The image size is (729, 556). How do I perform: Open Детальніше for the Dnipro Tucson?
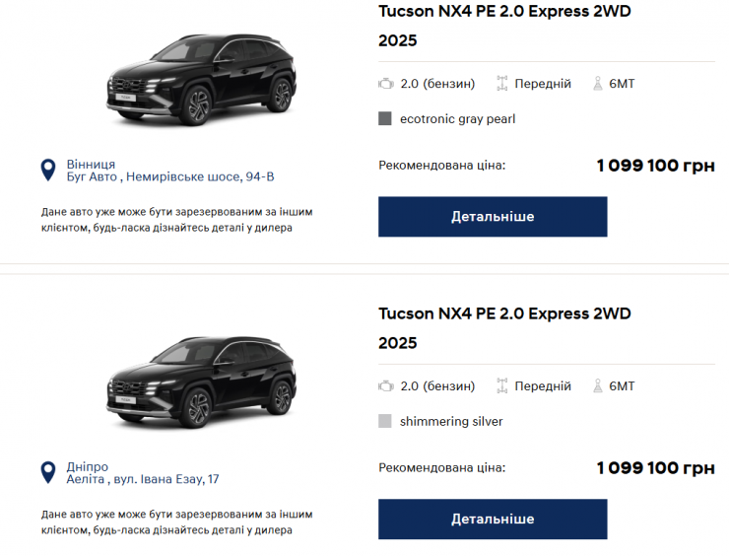click(x=493, y=520)
